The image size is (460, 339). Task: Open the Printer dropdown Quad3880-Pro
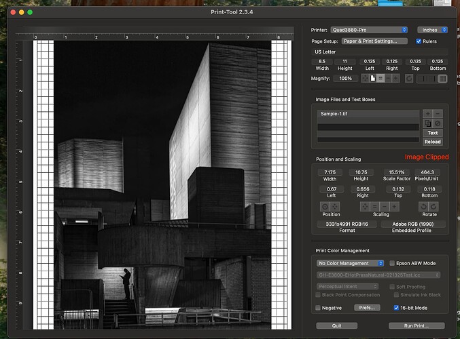click(369, 30)
